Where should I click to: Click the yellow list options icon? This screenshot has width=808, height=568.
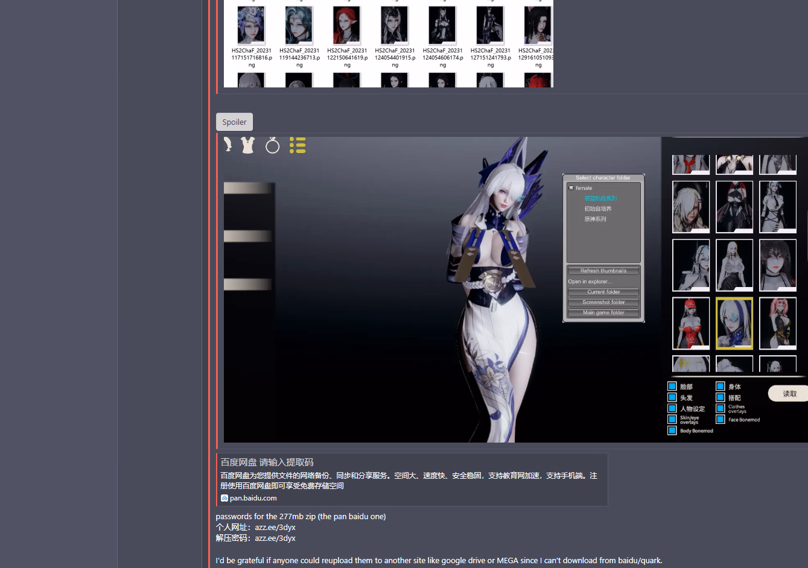click(x=297, y=145)
